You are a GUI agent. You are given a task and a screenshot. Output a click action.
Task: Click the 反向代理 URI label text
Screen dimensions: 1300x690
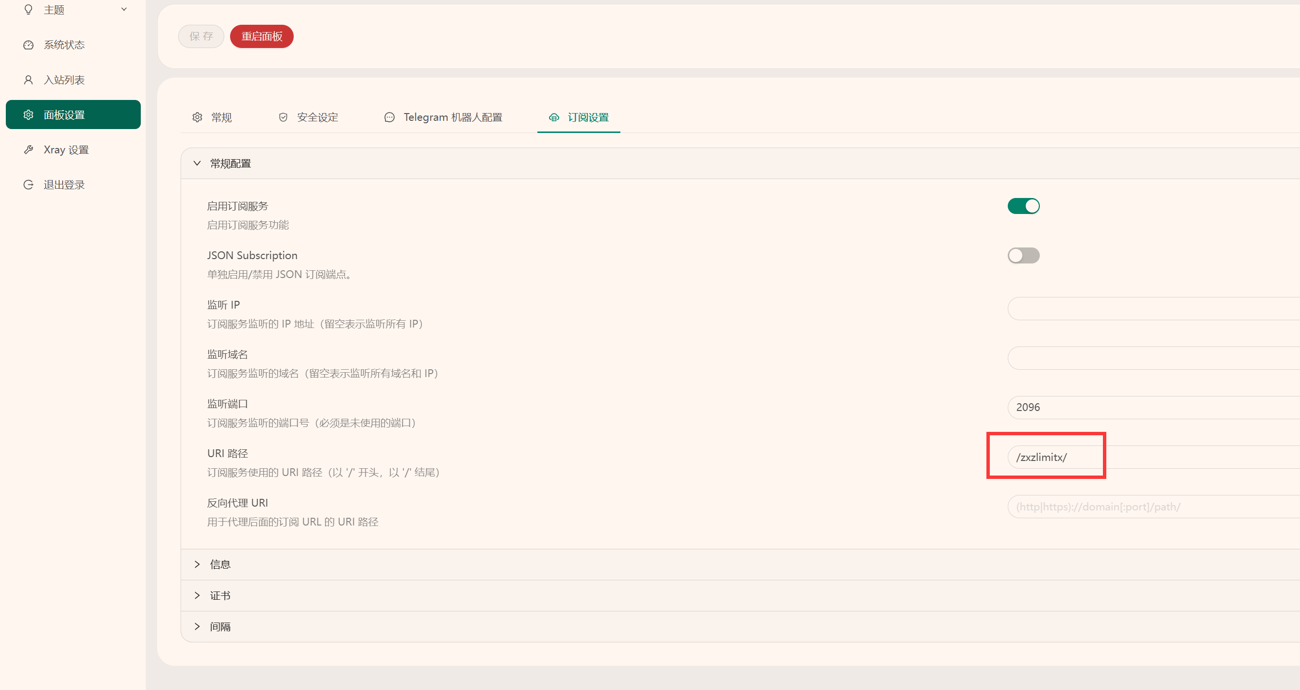pyautogui.click(x=238, y=502)
